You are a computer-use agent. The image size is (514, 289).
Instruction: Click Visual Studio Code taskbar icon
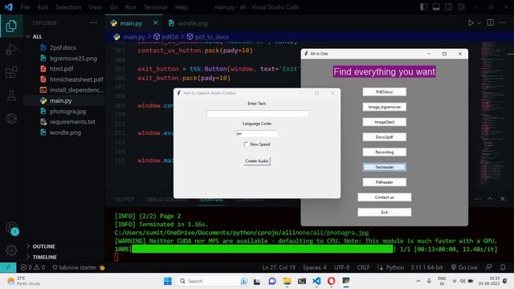click(316, 281)
